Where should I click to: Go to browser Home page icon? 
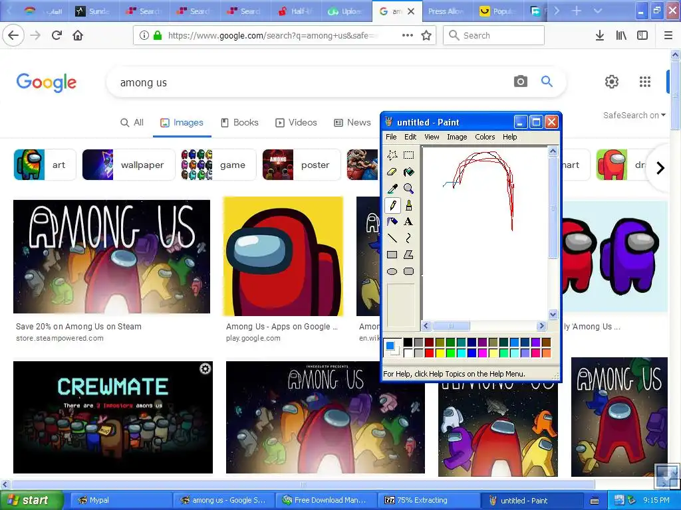[78, 35]
